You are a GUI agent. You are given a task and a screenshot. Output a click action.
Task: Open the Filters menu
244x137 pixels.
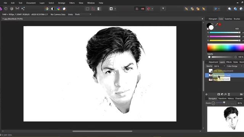click(72, 3)
